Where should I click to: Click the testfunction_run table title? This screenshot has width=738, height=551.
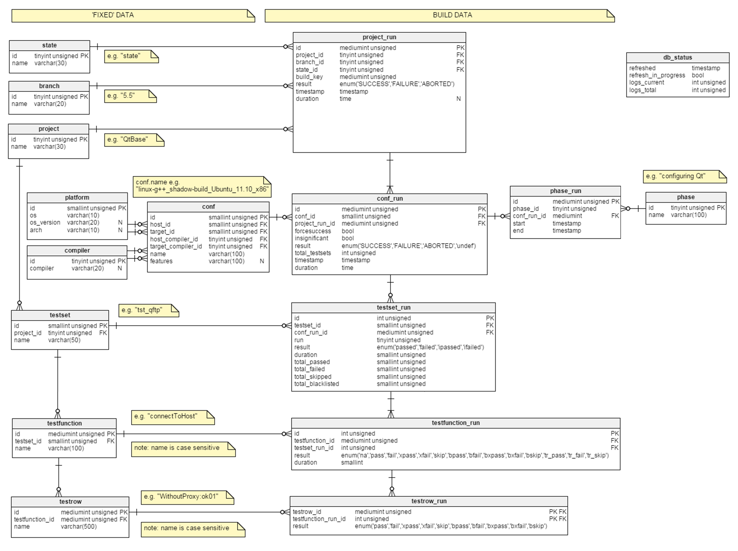click(x=455, y=423)
